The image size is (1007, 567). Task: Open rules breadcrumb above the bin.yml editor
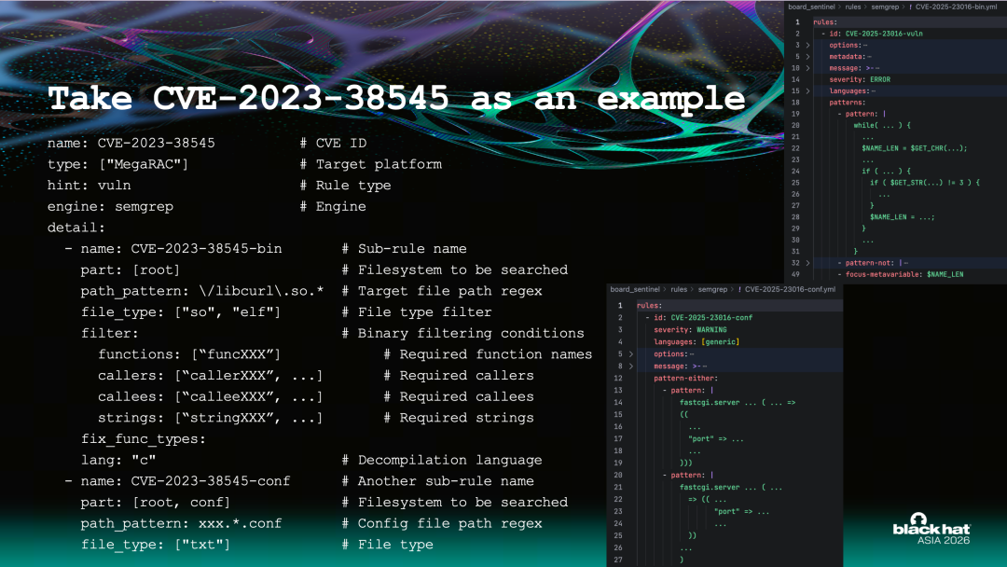(x=853, y=7)
